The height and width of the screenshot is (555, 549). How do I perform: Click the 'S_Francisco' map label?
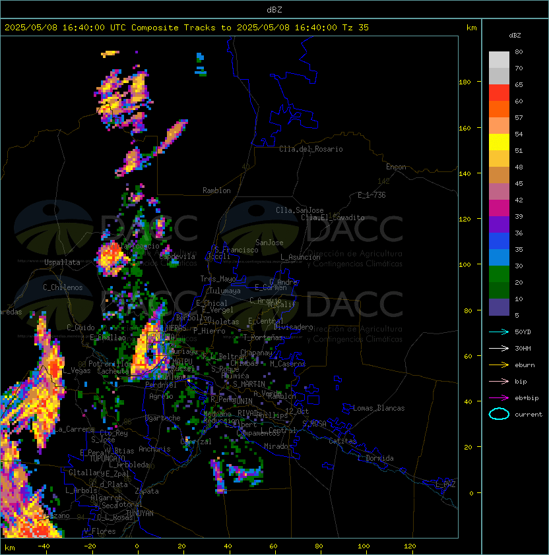click(x=236, y=250)
